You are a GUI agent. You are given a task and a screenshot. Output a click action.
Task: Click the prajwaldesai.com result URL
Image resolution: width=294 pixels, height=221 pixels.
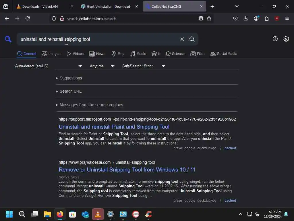click(x=107, y=162)
